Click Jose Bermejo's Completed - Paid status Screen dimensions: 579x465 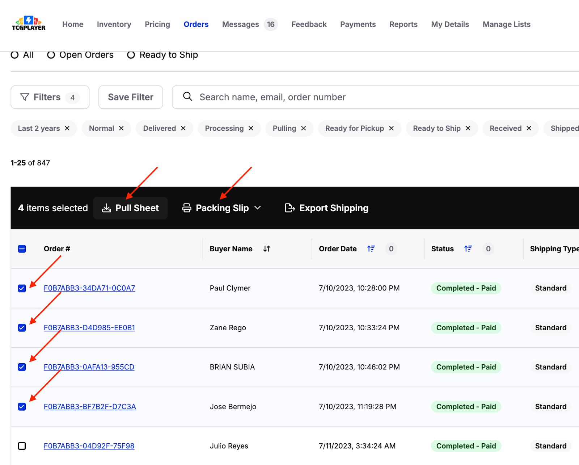466,407
